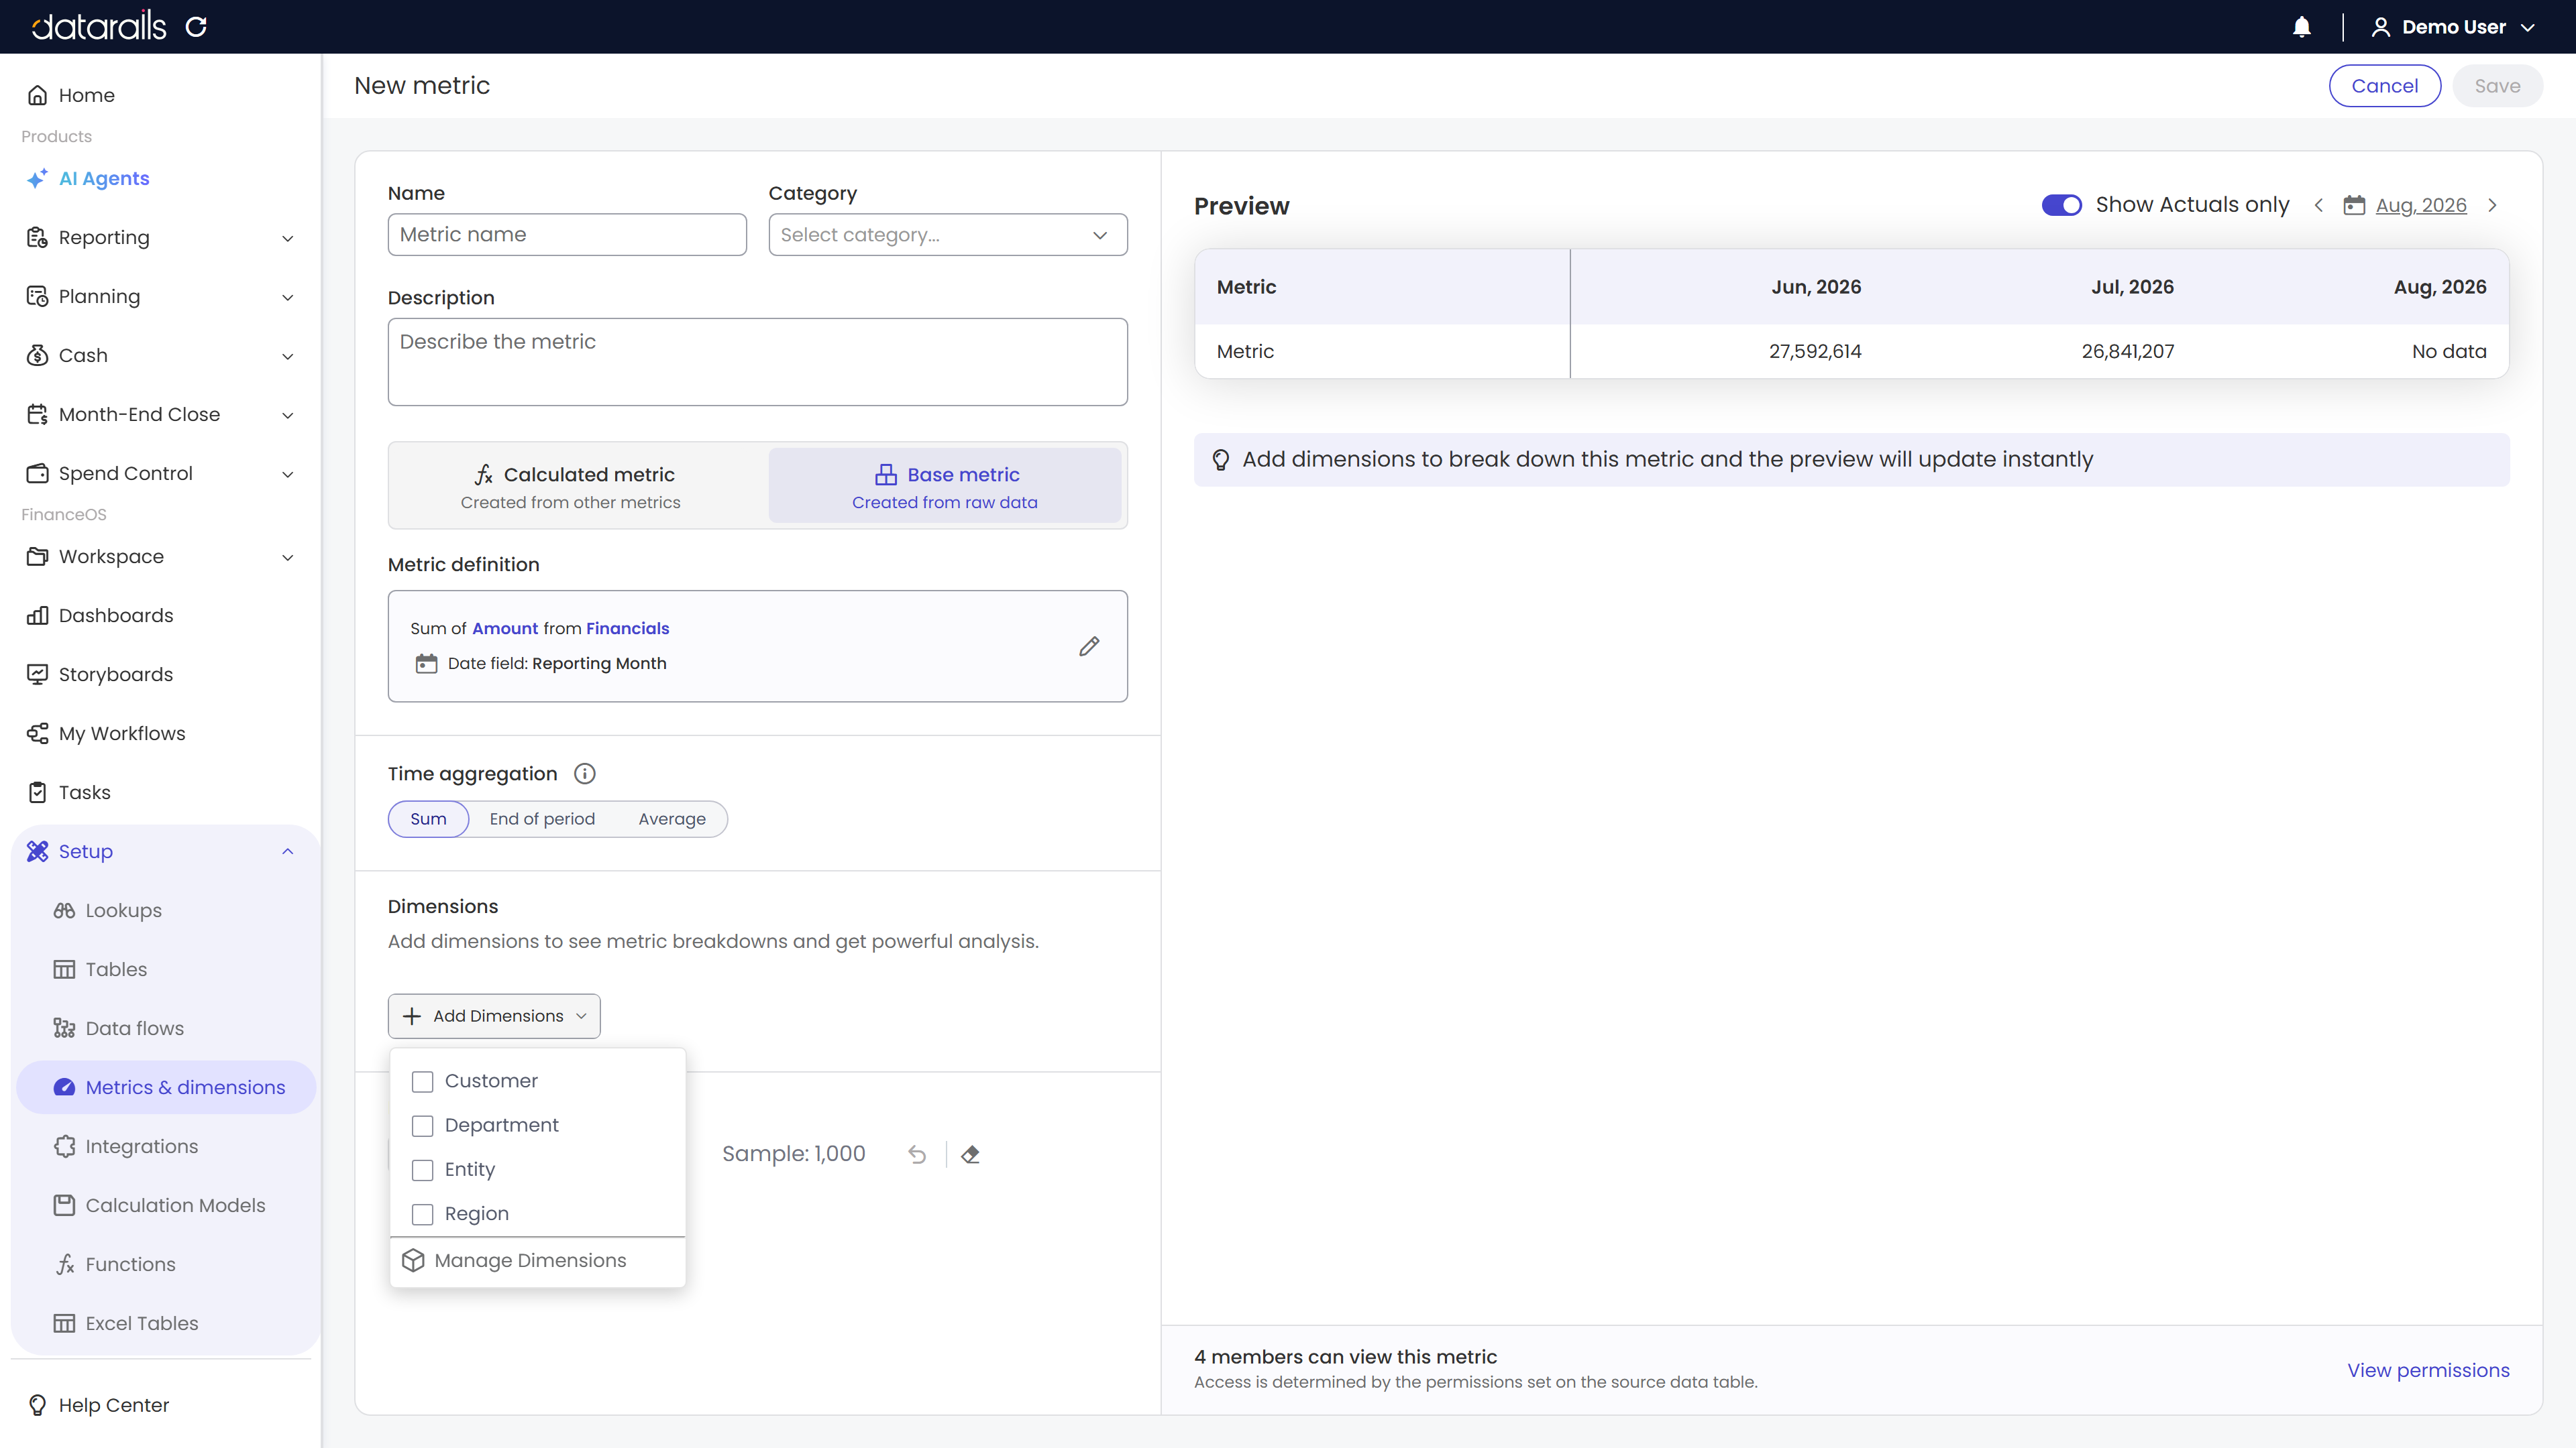This screenshot has height=1448, width=2576.
Task: Check the Customer dimension checkbox
Action: coord(423,1081)
